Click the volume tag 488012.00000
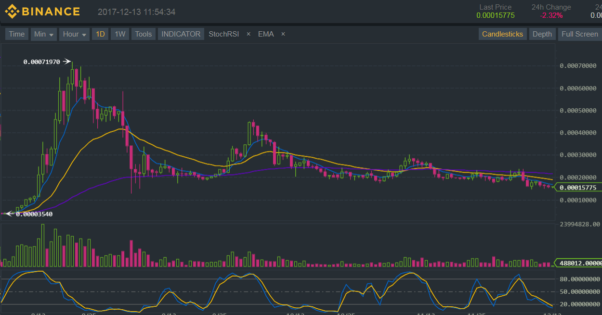The height and width of the screenshot is (315, 602). click(x=578, y=263)
